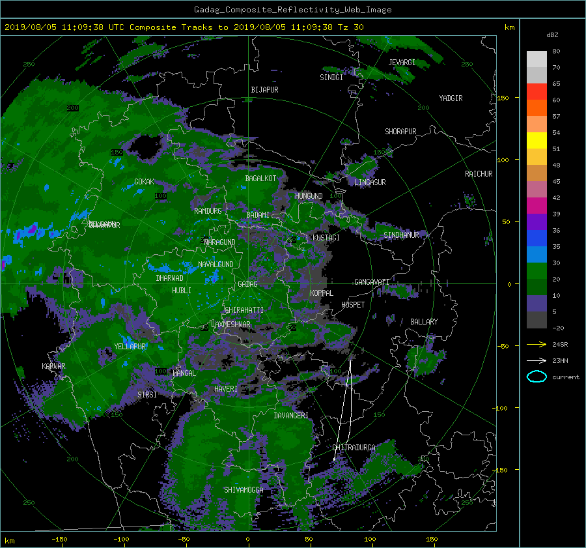Select the dark gray 5 dBZ swatch

537,319
